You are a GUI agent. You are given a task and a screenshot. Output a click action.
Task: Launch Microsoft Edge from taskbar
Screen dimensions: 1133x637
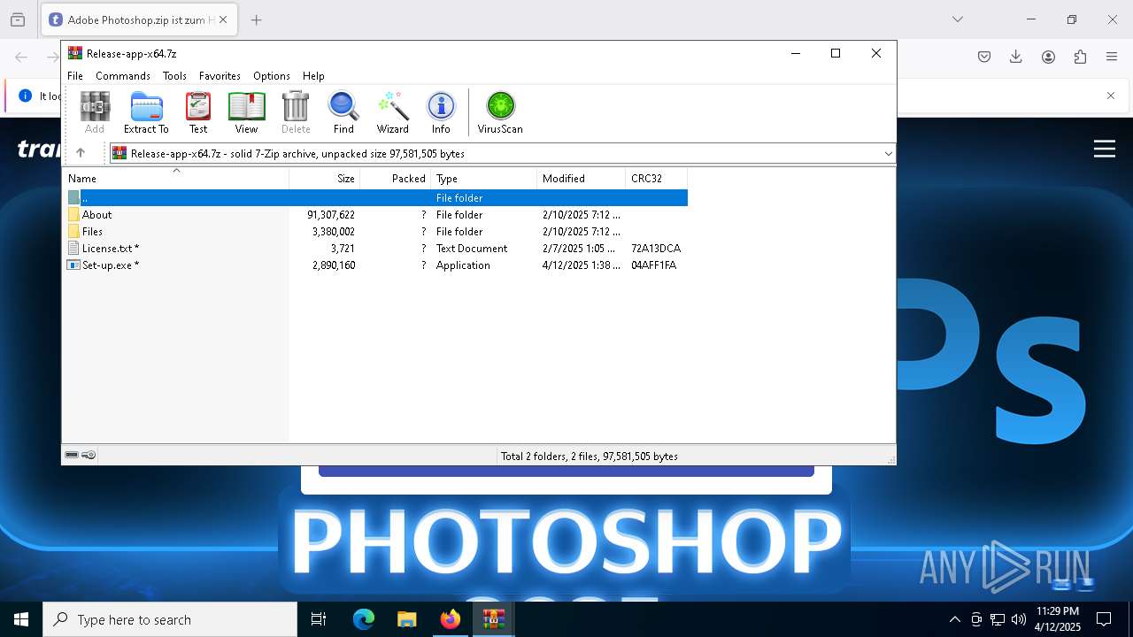click(x=364, y=619)
